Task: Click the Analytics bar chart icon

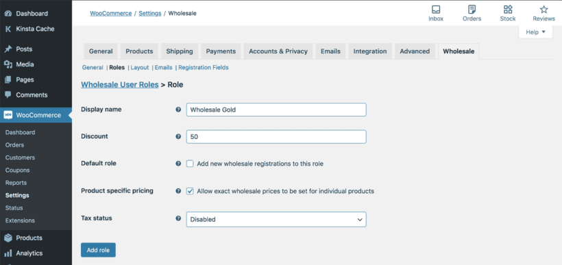Action: point(8,253)
